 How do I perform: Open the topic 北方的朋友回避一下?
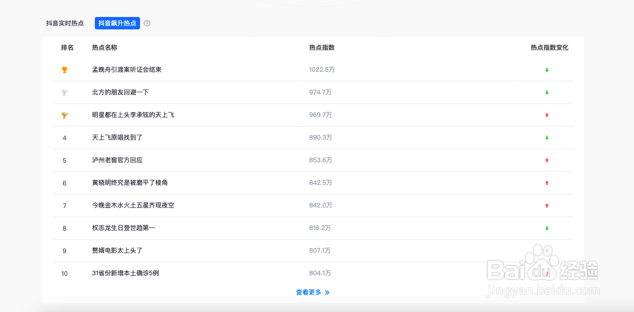pyautogui.click(x=120, y=92)
